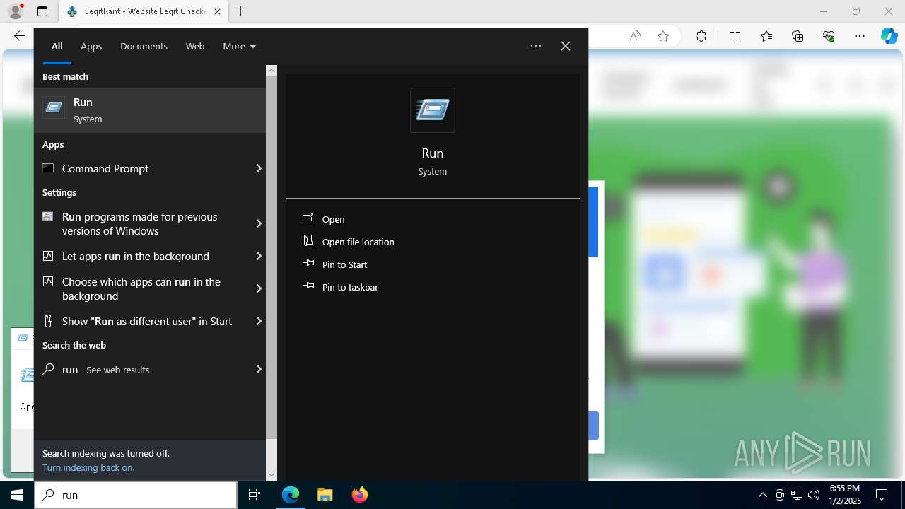This screenshot has width=905, height=509.
Task: Open Task View on taskbar
Action: pos(255,495)
